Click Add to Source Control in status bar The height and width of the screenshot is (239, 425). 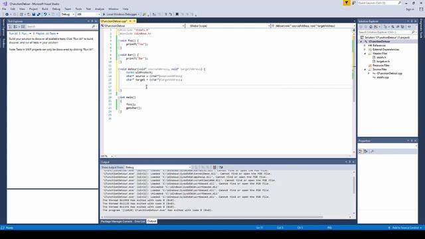click(x=405, y=228)
